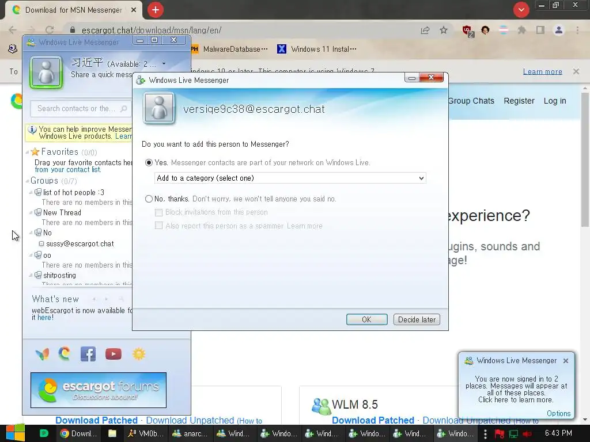The image size is (590, 442).
Task: Collapse the New Thread group
Action: point(31,213)
